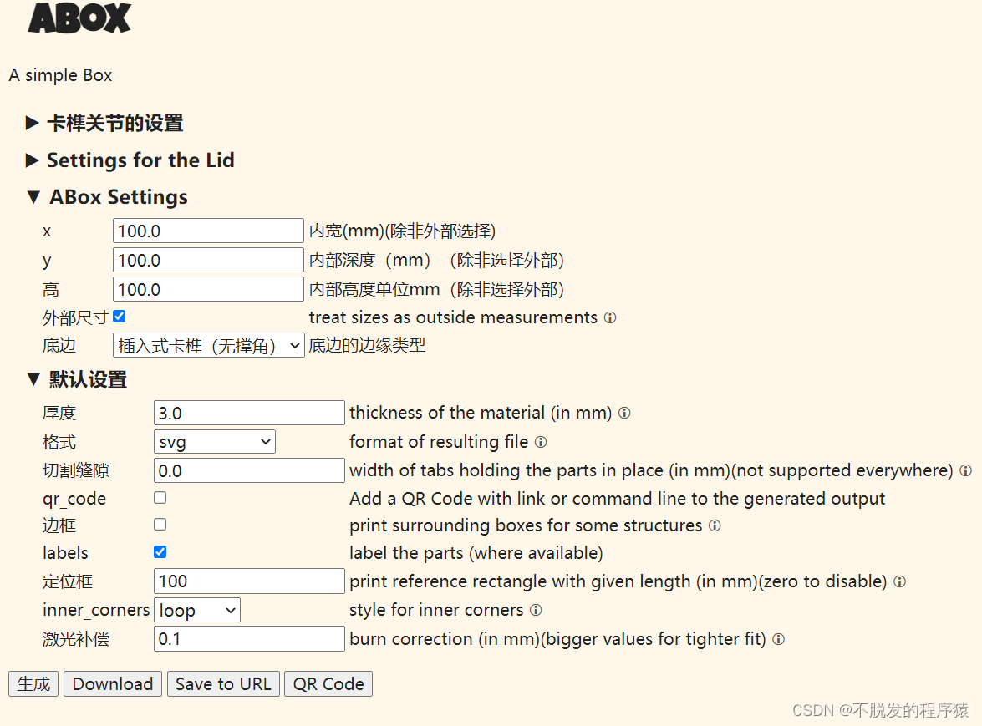Screen dimensions: 982x726
Task: Open the 底边 edge type dropdown
Action: coord(208,344)
